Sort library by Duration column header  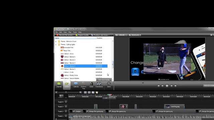point(105,38)
